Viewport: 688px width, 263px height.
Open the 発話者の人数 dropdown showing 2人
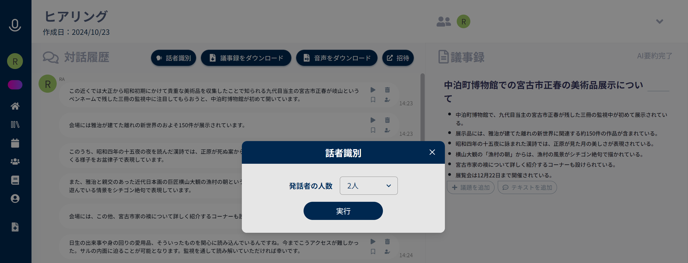coord(368,186)
